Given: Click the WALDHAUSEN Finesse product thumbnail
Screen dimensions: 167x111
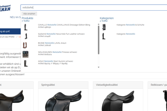Looking at the screenshot, I should tap(25, 54).
